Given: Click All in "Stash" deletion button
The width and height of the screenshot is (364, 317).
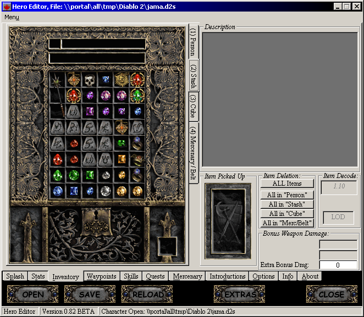Looking at the screenshot, I should point(287,204).
